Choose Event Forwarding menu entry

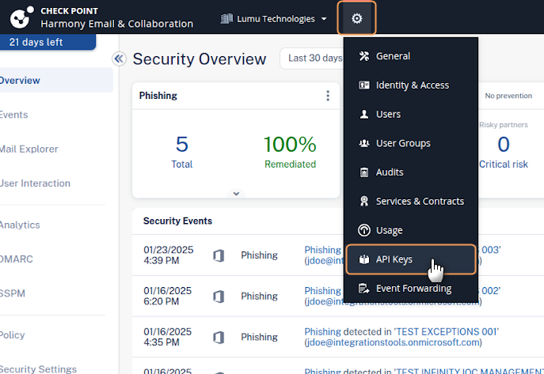[x=413, y=289]
